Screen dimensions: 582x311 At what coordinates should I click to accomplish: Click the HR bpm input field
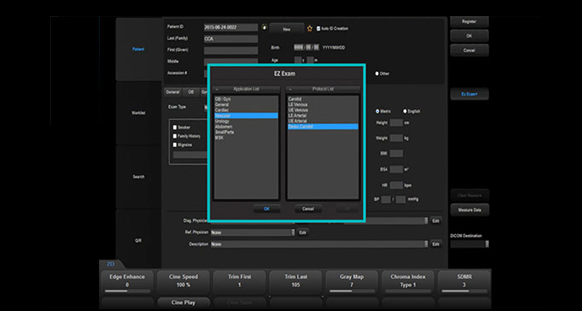(396, 185)
